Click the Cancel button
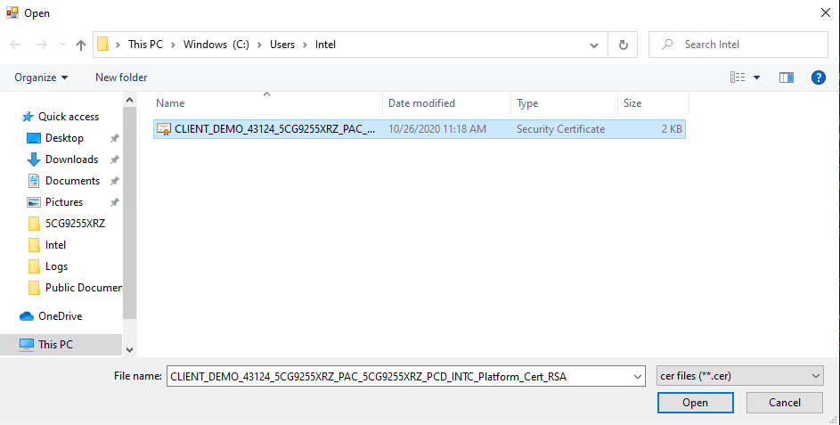Screen dimensions: 840x425 pos(784,403)
